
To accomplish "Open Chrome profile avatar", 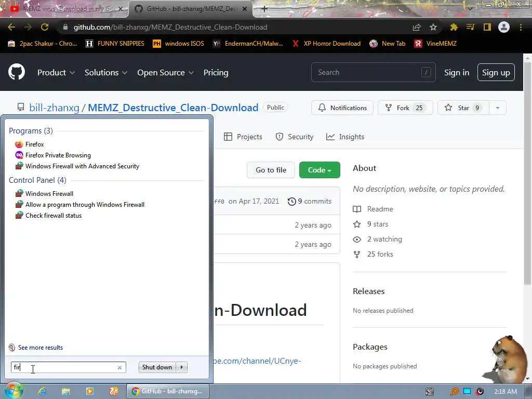I will pos(504,27).
